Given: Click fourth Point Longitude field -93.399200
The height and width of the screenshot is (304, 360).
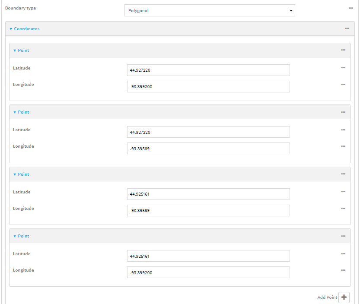Looking at the screenshot, I should coord(208,272).
